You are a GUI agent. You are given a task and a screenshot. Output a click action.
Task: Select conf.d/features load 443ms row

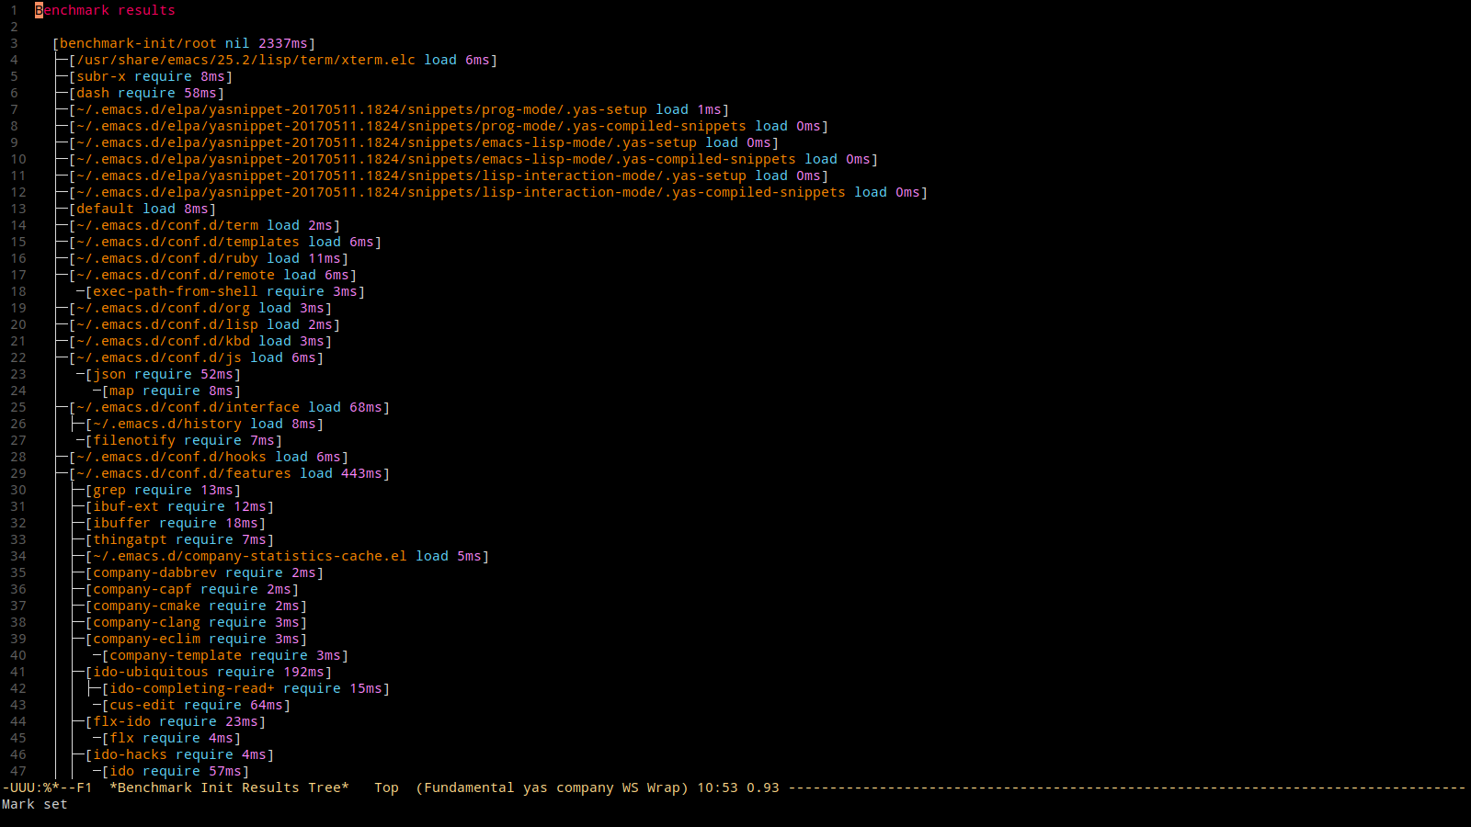click(x=229, y=473)
